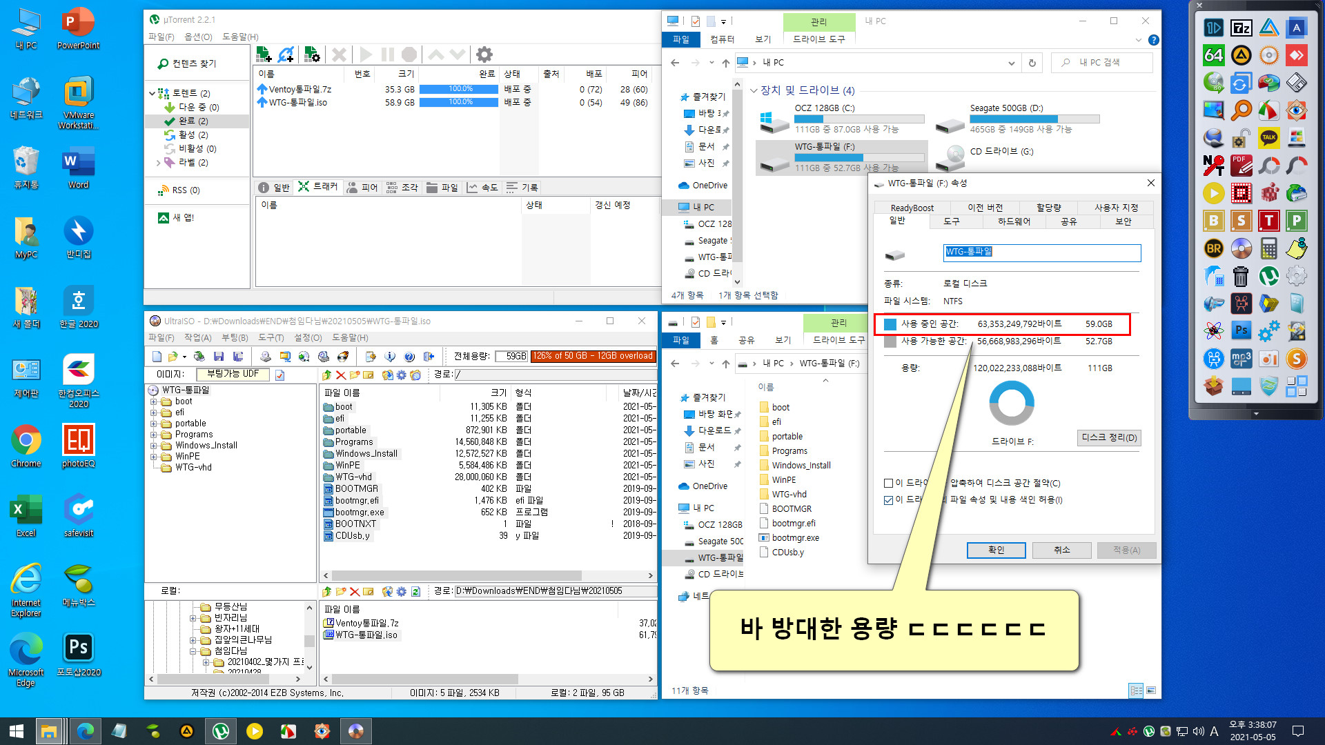Click Windows Start button on taskbar

pyautogui.click(x=17, y=731)
